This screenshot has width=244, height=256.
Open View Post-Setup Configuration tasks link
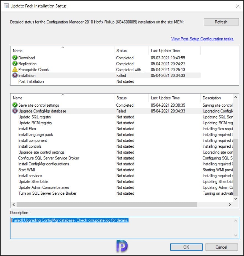[x=202, y=39]
